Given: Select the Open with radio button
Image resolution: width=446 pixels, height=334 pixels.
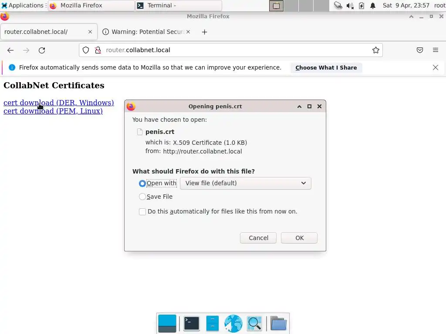Looking at the screenshot, I should 142,184.
